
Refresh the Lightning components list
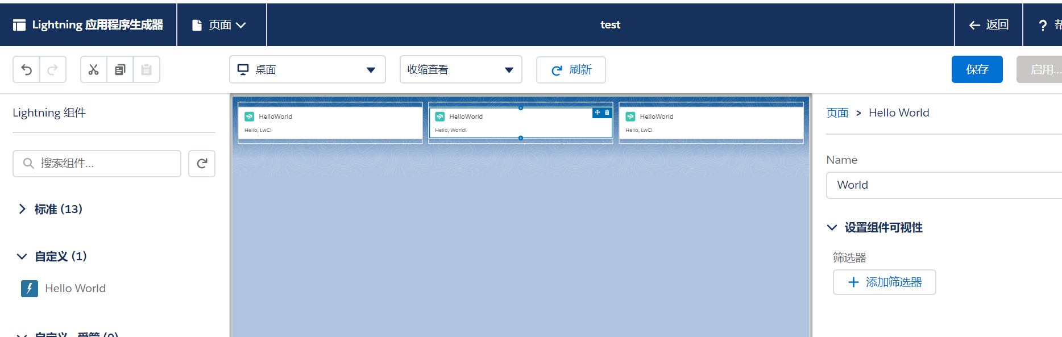(202, 164)
